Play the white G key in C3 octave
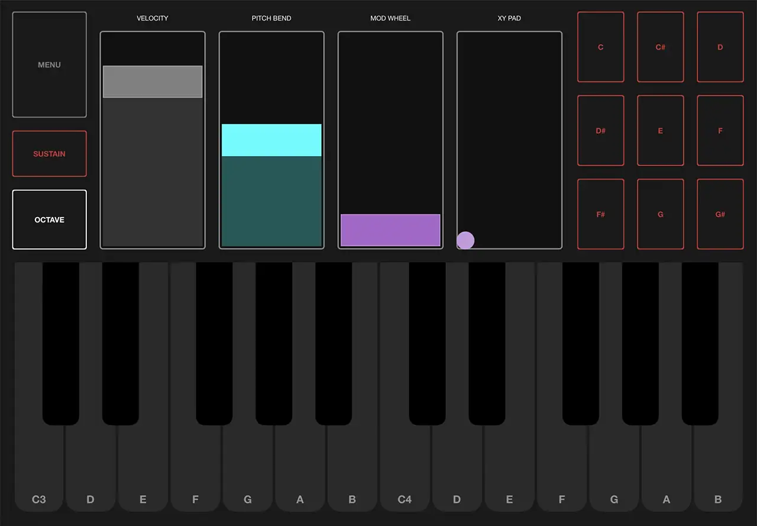 pos(247,467)
